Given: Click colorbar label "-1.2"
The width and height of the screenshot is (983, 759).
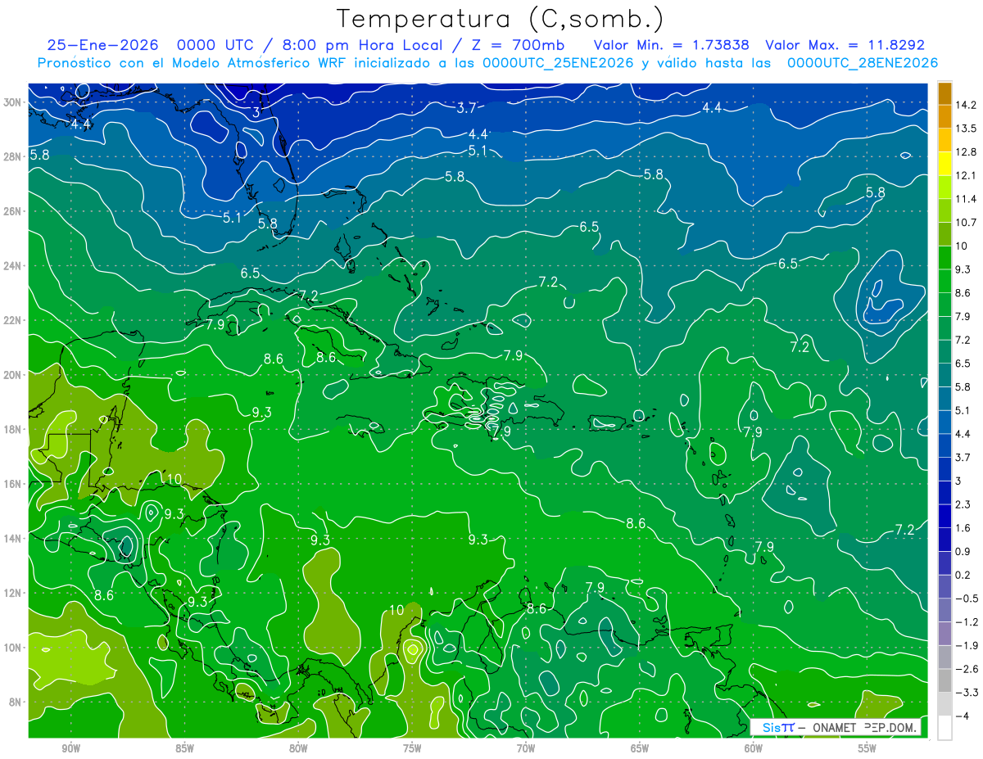Looking at the screenshot, I should pyautogui.click(x=966, y=621).
